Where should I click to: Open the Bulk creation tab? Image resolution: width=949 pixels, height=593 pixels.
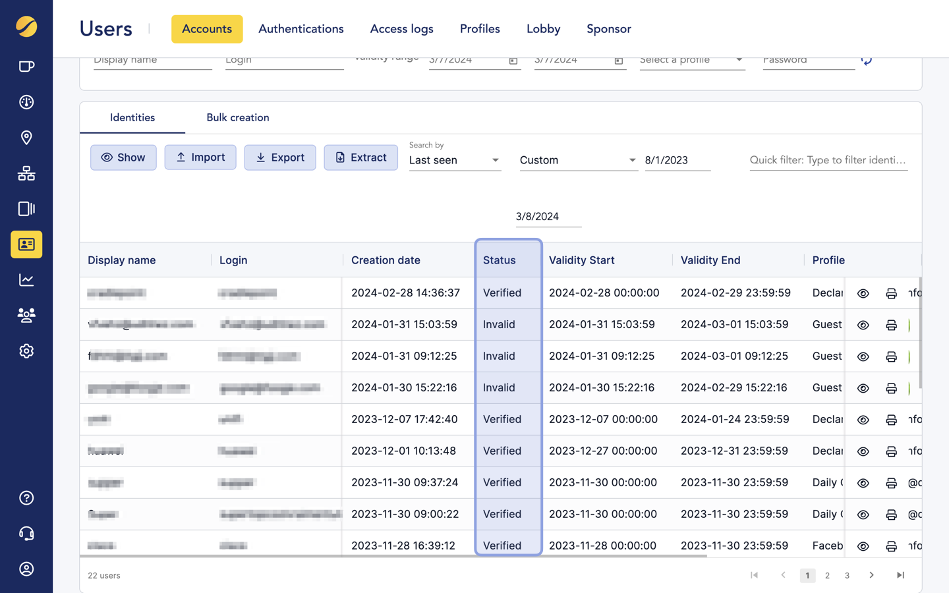point(237,118)
